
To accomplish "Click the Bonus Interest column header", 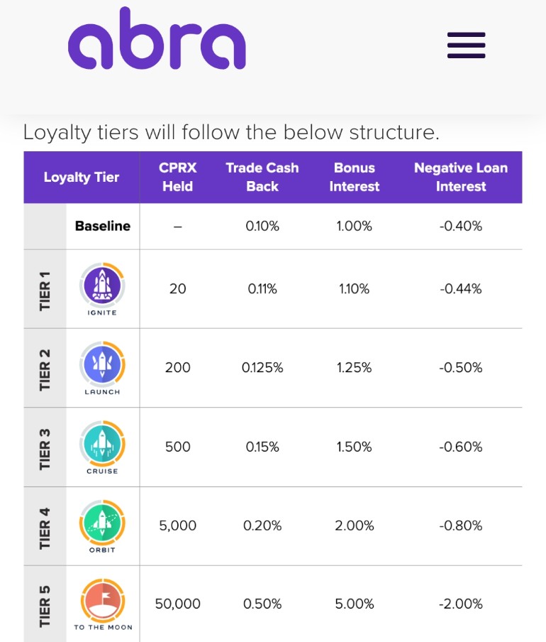I will pyautogui.click(x=355, y=177).
